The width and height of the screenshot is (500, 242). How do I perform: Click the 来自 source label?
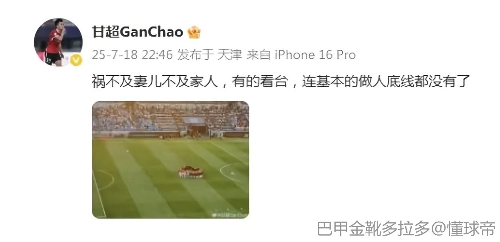[259, 55]
